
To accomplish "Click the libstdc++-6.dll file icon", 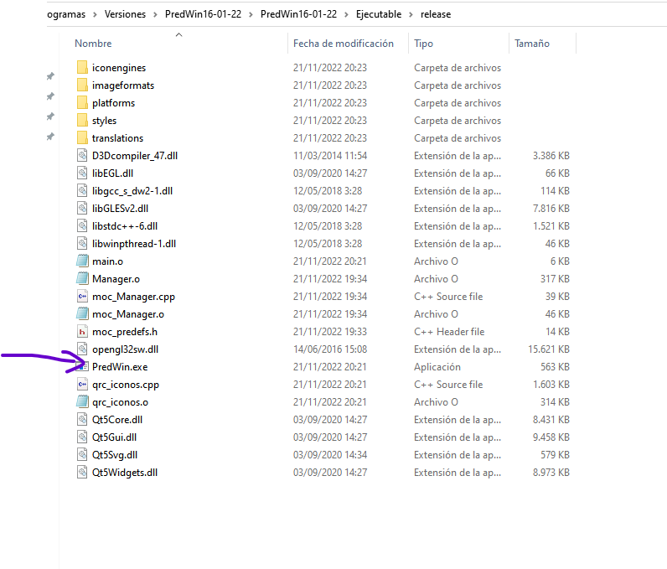I will point(82,225).
